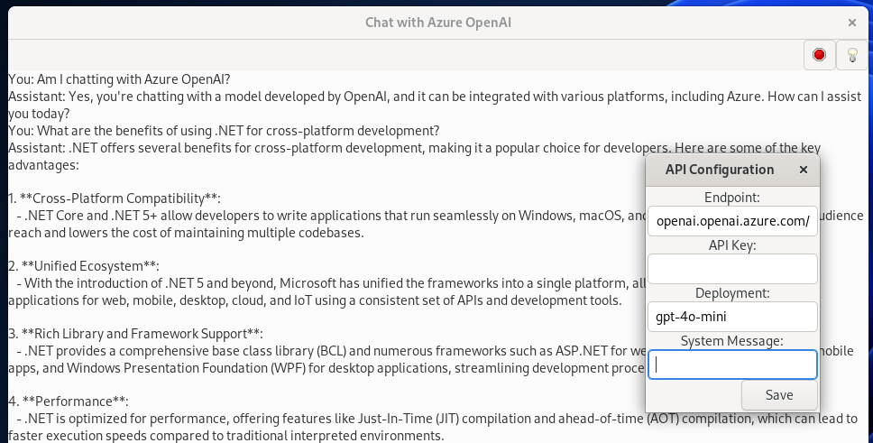873x443 pixels.
Task: Click the Deployment field with gpt-4o-mini
Action: 732,317
